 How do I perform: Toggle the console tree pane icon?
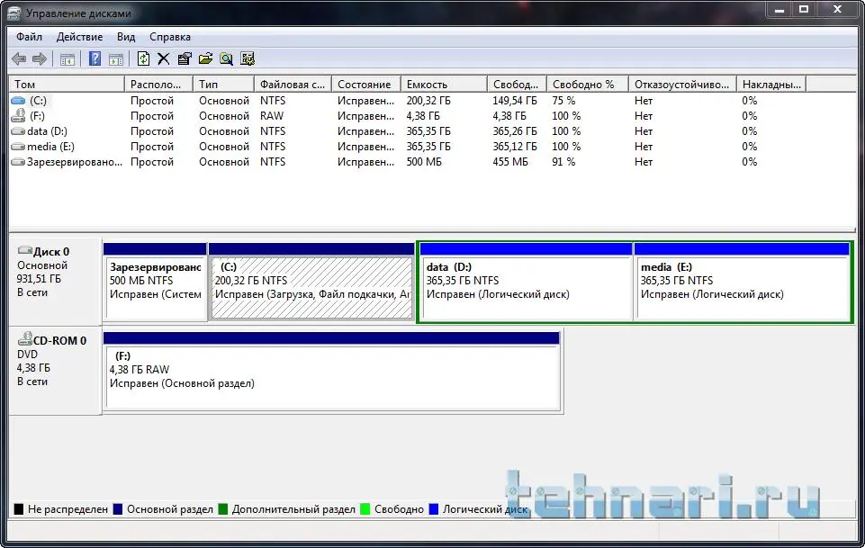pos(68,59)
